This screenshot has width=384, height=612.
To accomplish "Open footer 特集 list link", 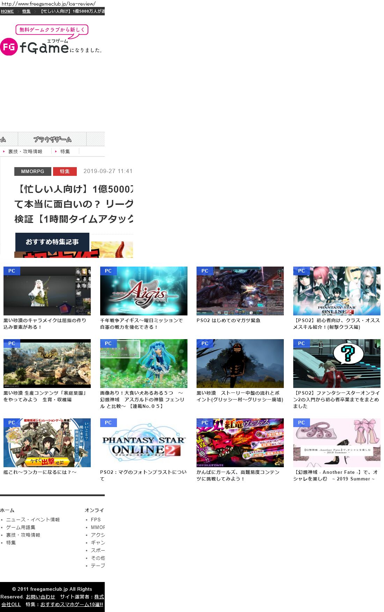I will pyautogui.click(x=11, y=543).
